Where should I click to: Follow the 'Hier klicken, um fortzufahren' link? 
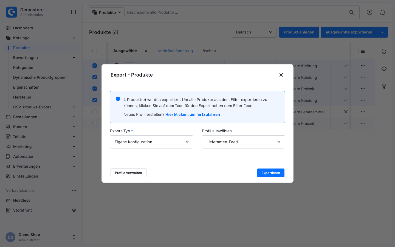[193, 114]
